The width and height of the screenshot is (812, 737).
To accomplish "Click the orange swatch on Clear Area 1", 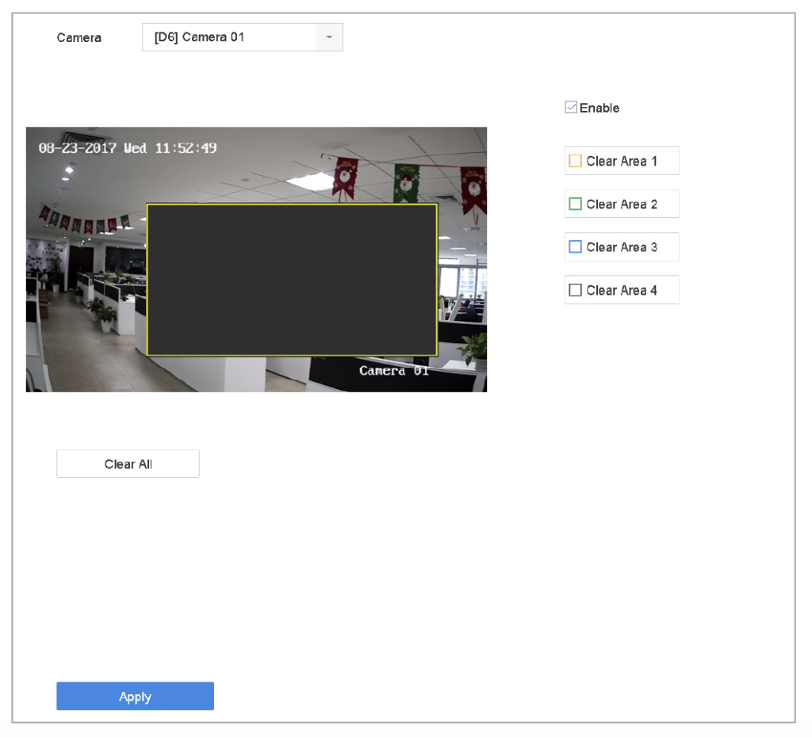I will pos(575,160).
